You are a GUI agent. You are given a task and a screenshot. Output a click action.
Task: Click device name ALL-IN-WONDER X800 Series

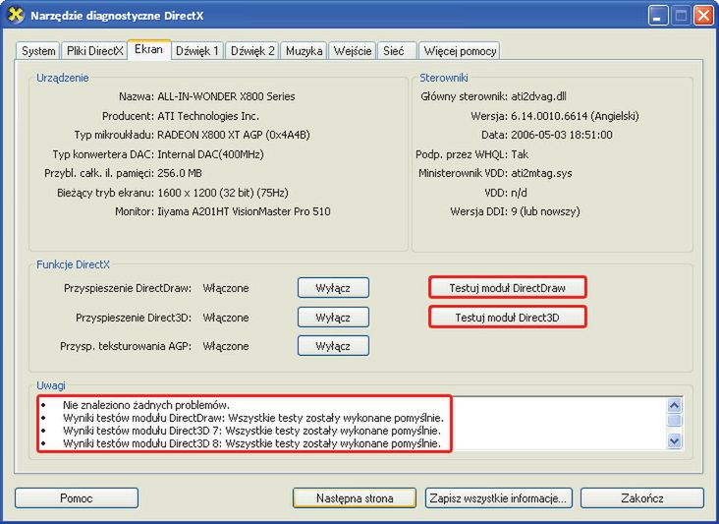click(226, 96)
